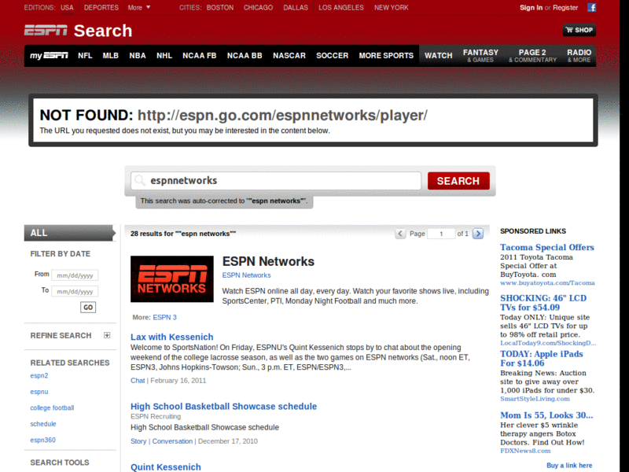Click the Register link
The image size is (629, 472).
pos(565,8)
